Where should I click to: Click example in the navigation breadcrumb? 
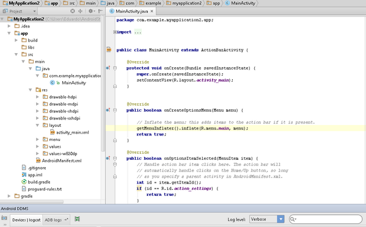[150, 3]
